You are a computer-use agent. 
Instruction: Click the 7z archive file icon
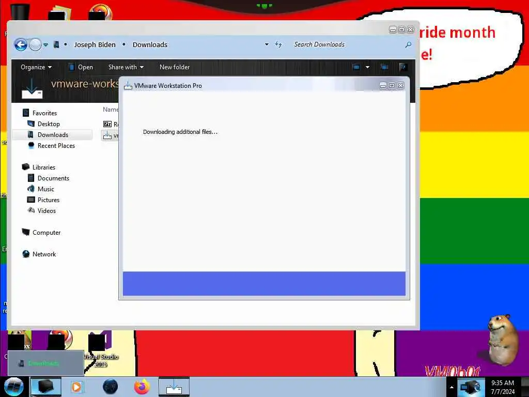click(107, 124)
